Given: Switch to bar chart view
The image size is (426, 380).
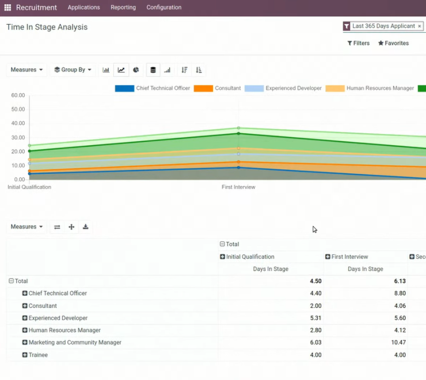Looking at the screenshot, I should [x=106, y=70].
